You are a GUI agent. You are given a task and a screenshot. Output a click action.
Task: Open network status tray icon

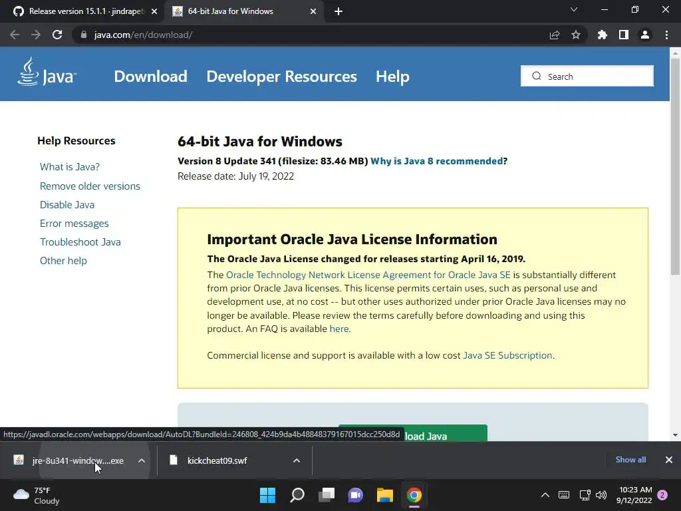(x=585, y=495)
